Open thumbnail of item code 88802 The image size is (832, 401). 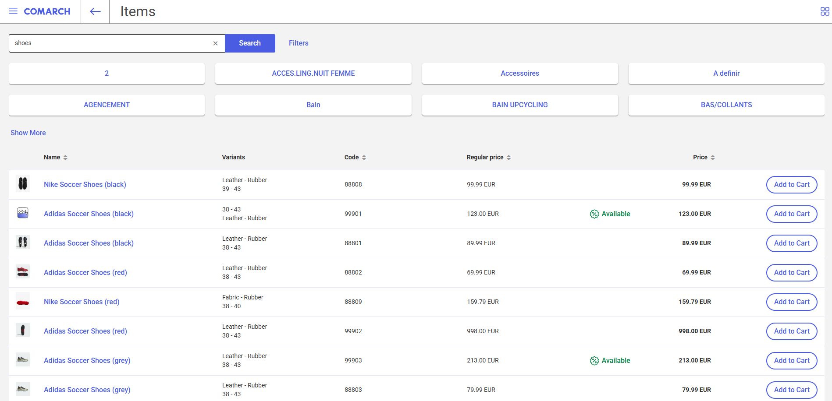[23, 271]
